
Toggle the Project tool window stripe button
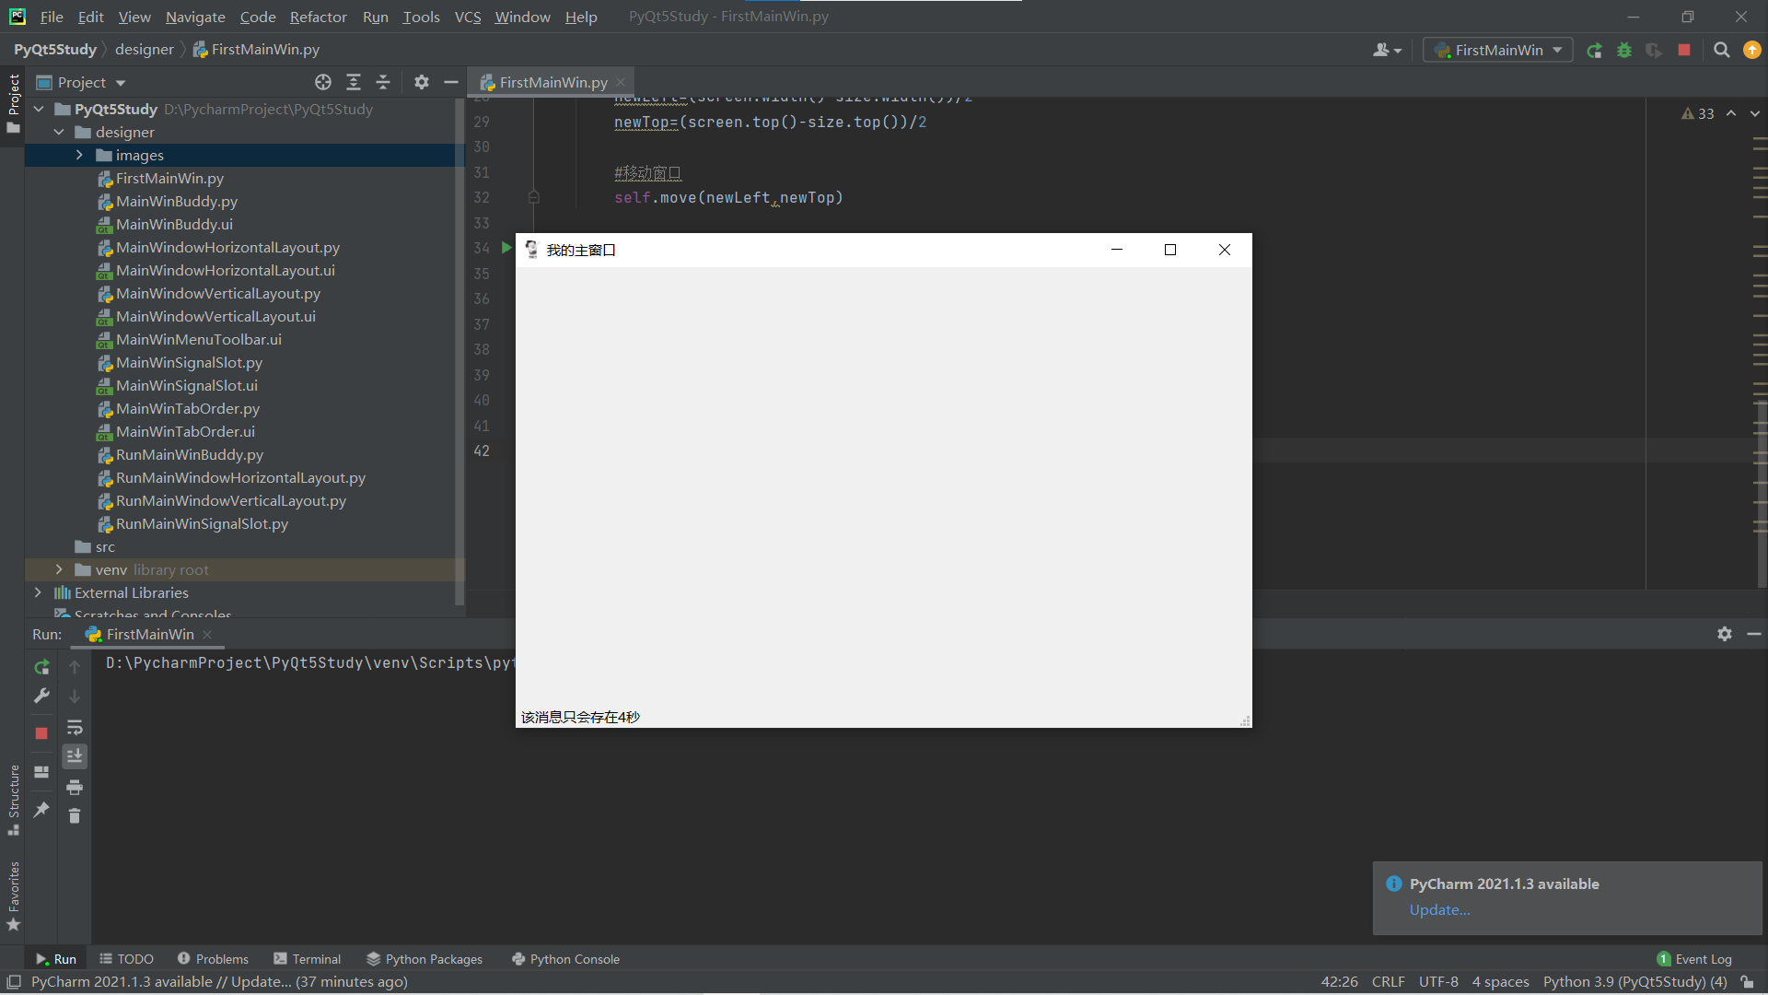[13, 102]
